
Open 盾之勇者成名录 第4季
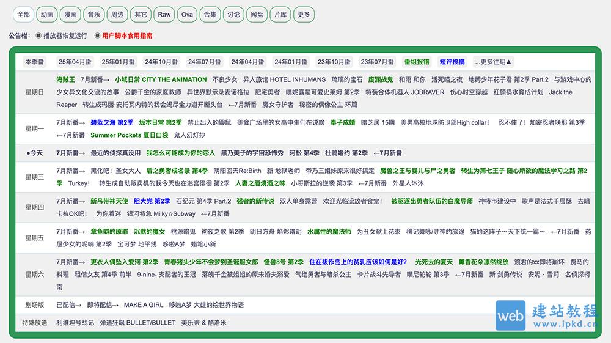pyautogui.click(x=177, y=171)
